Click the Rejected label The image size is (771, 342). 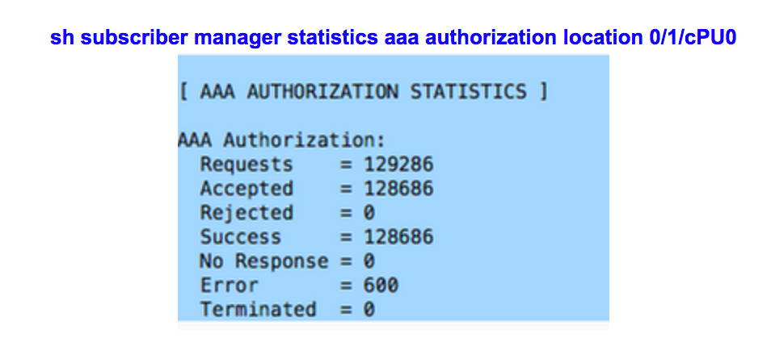(246, 213)
